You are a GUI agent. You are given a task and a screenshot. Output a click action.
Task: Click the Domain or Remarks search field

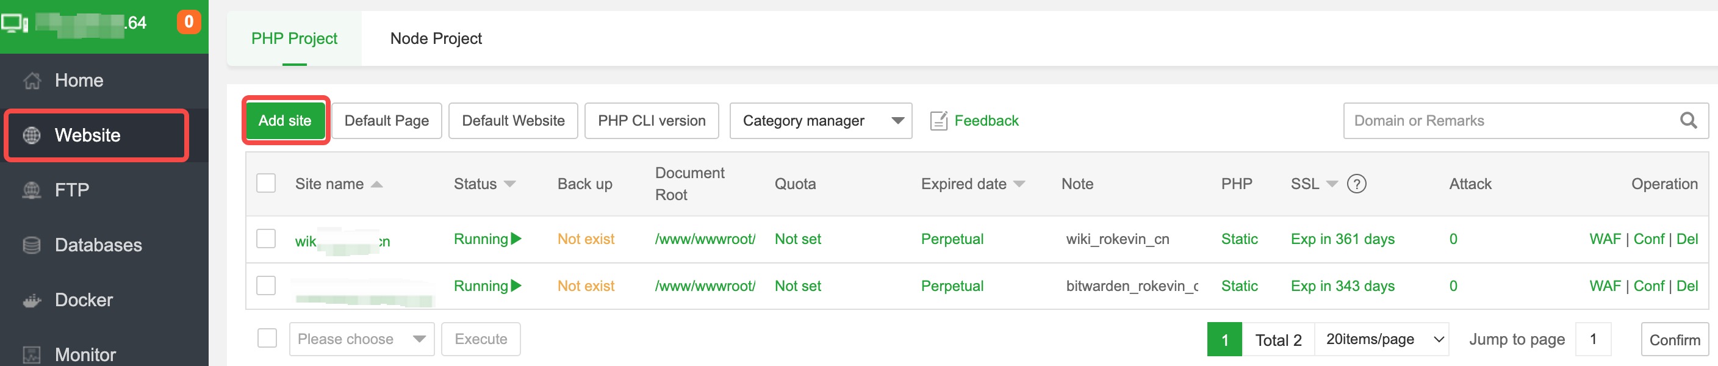1508,121
